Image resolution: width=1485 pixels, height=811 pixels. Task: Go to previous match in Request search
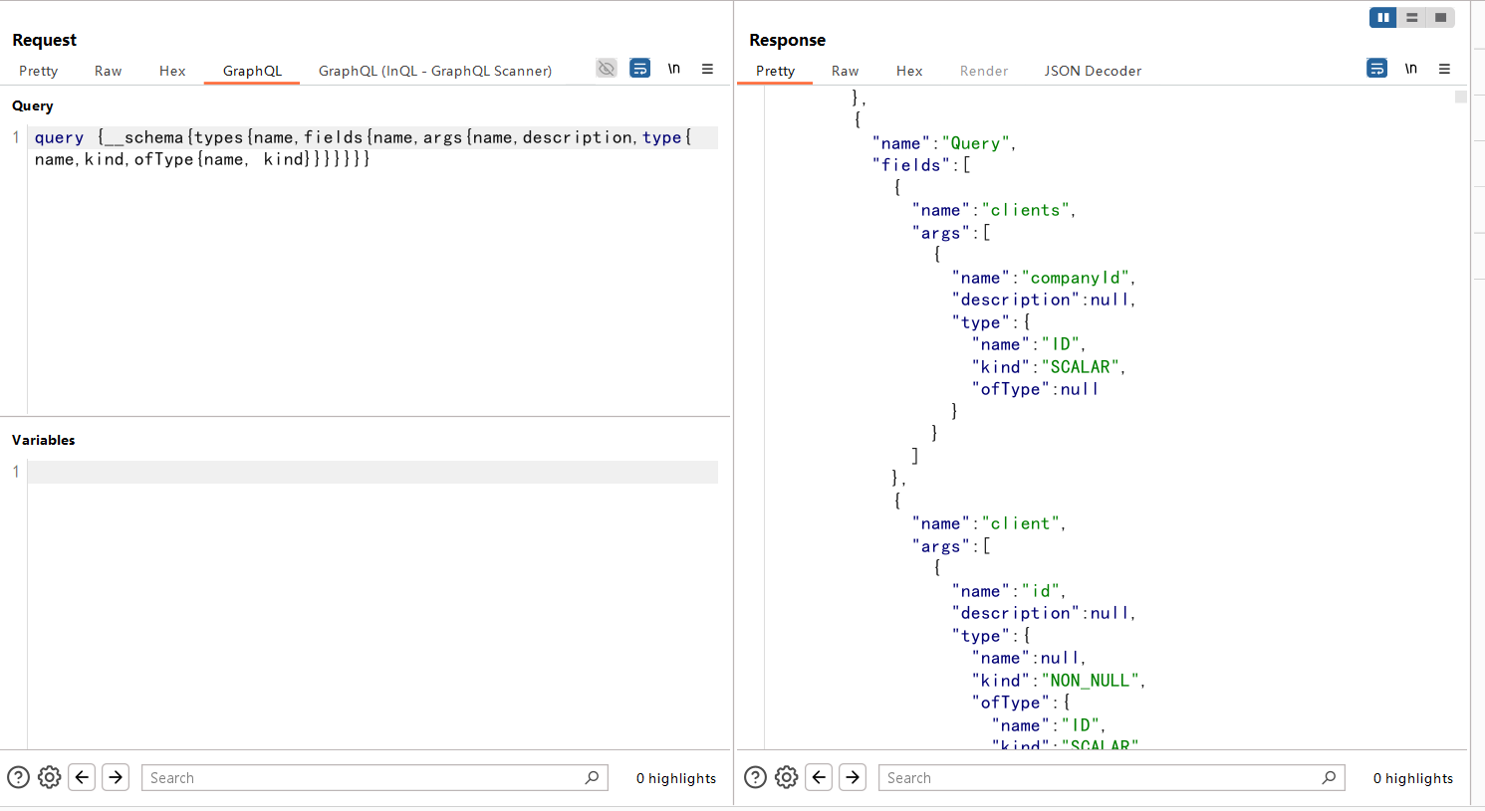click(x=83, y=777)
